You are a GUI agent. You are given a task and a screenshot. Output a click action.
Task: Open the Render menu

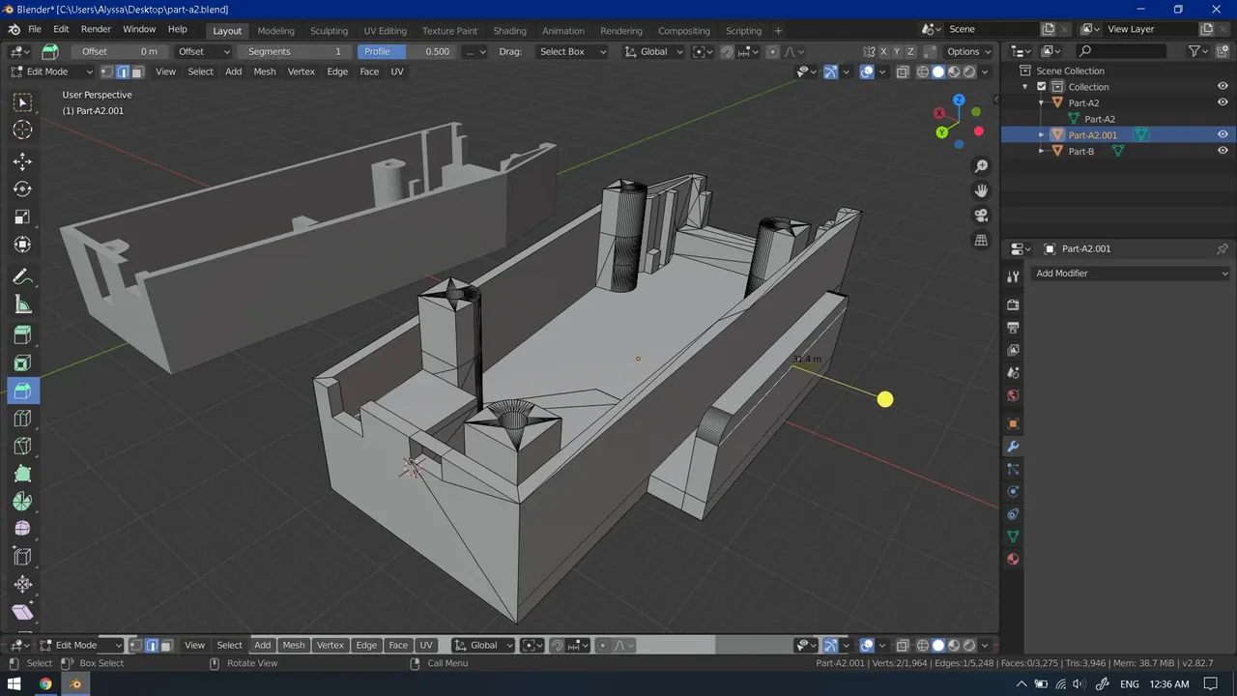click(96, 29)
